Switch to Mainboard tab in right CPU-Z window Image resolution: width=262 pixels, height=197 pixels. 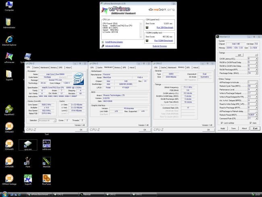coord(172,67)
